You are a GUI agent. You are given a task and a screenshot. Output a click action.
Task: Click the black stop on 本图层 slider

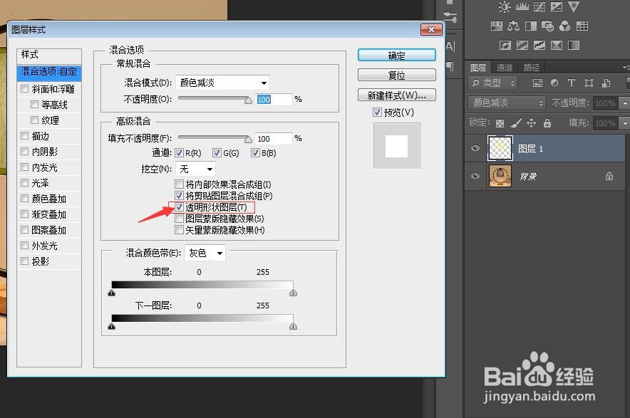click(112, 292)
